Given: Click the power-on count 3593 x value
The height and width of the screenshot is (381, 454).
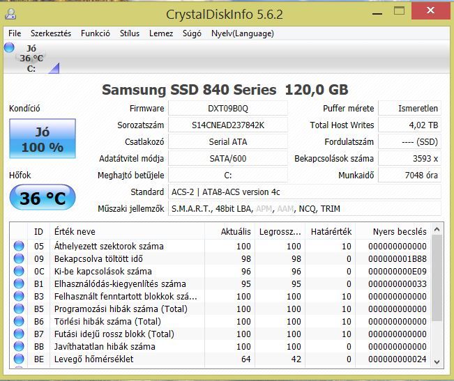Looking at the screenshot, I should (409, 158).
